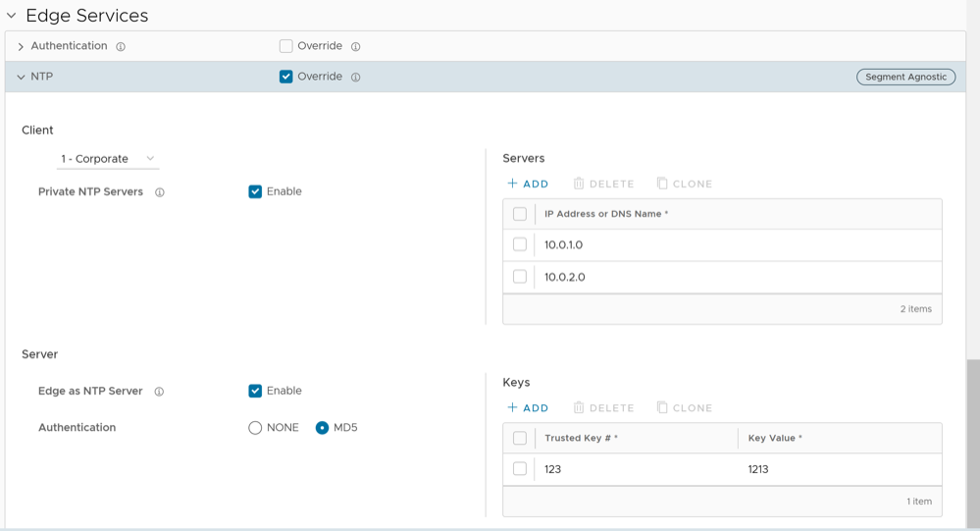Click the Delete trash icon under Servers
Image resolution: width=980 pixels, height=531 pixels.
579,184
